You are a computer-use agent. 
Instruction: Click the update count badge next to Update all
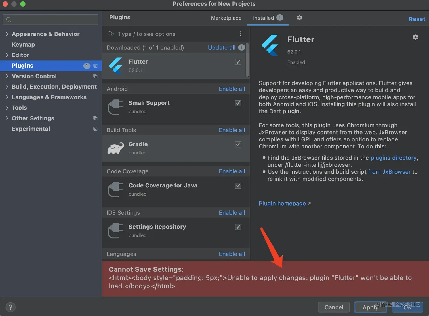(x=241, y=47)
